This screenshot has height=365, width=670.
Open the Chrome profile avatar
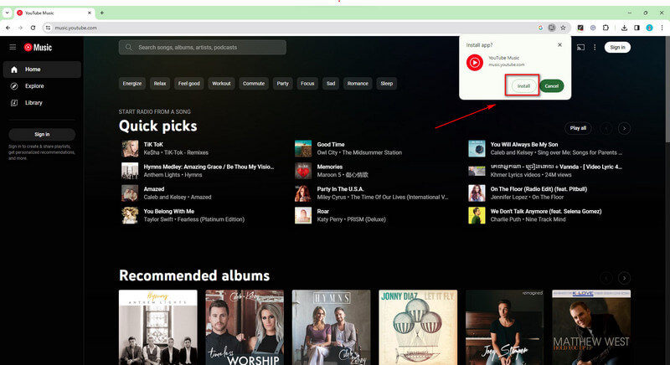click(x=650, y=28)
